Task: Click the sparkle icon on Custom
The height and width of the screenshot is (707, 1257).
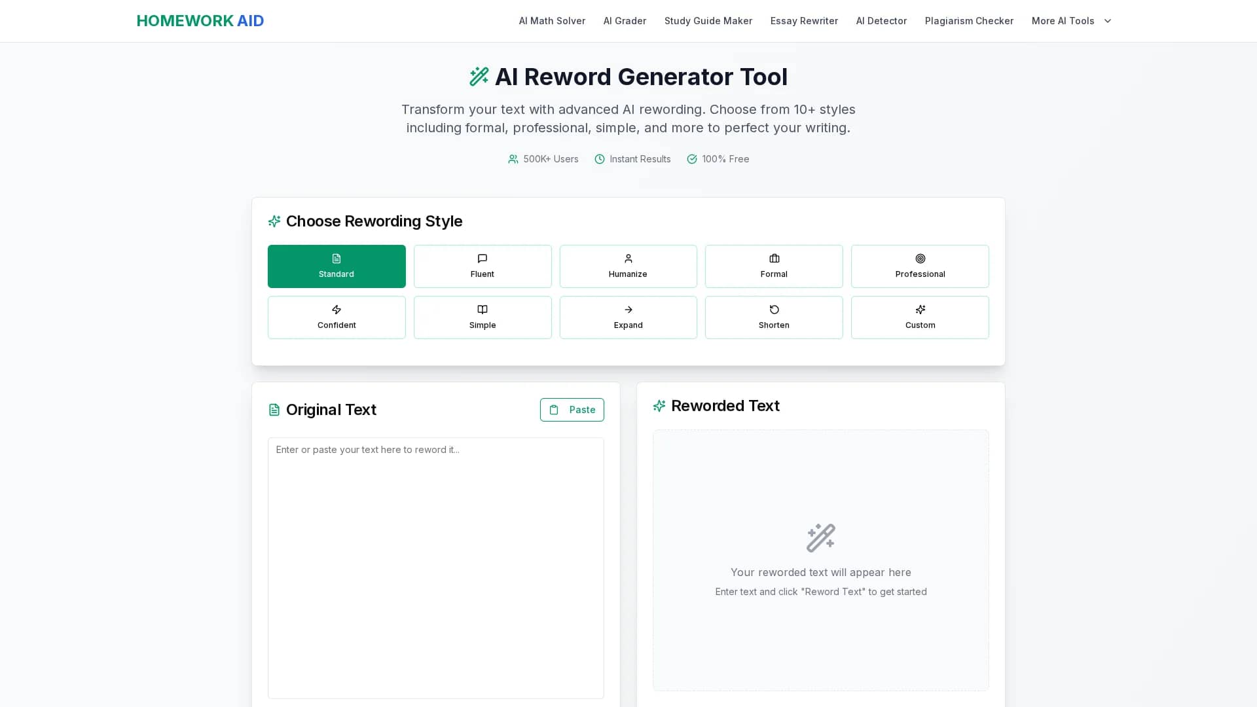Action: coord(920,310)
